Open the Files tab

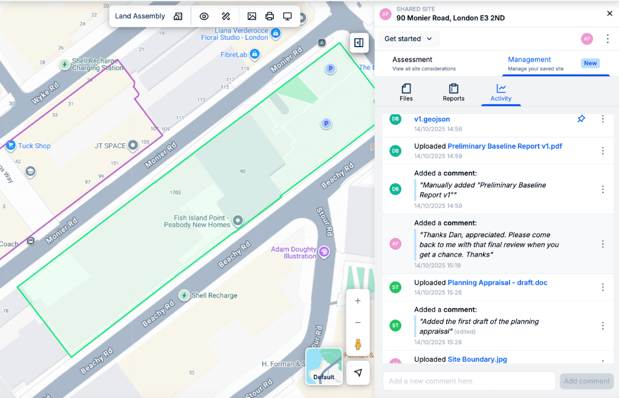(x=406, y=92)
